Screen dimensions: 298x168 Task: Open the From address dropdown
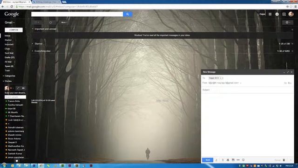pyautogui.click(x=241, y=83)
